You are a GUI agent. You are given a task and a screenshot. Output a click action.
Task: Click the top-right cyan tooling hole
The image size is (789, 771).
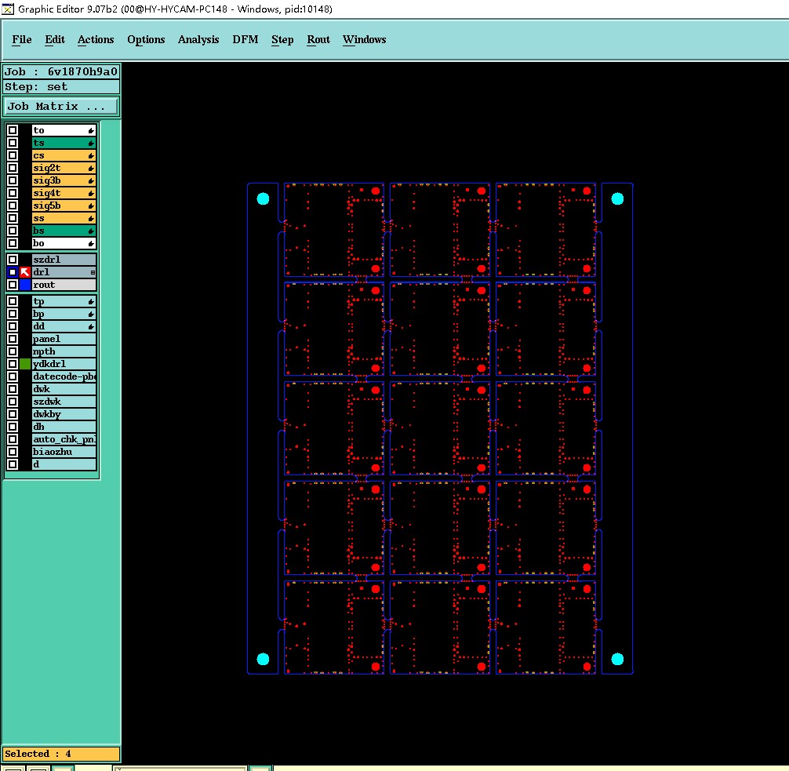(x=617, y=198)
